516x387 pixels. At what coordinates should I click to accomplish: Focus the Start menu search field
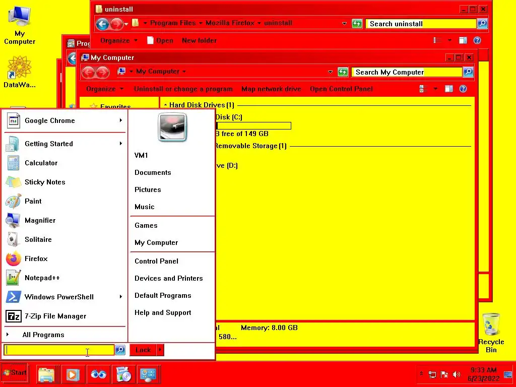click(59, 350)
